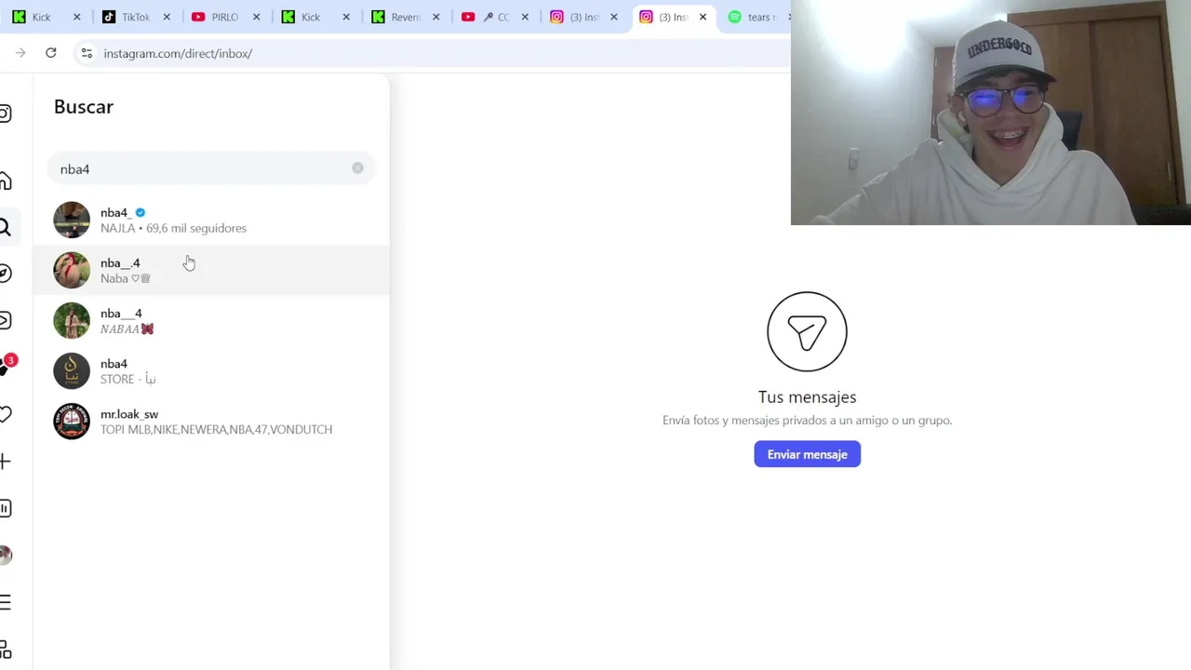Open the More hamburger menu icon
Screen dimensions: 1191x670
click(6, 603)
